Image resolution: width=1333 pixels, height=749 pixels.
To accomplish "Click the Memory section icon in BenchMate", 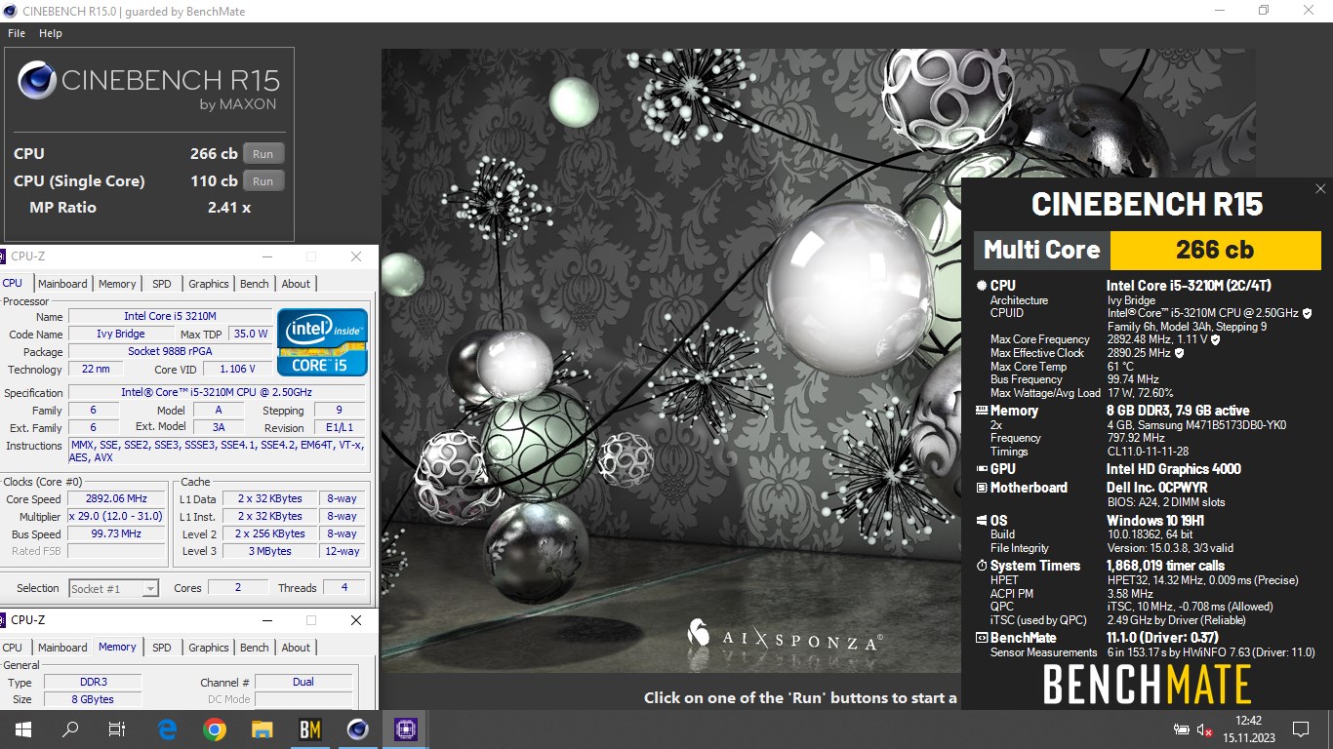I will tap(981, 411).
